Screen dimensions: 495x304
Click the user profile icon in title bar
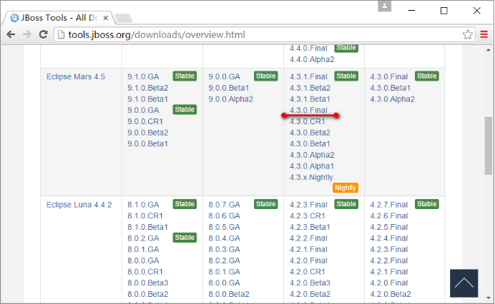click(x=385, y=6)
